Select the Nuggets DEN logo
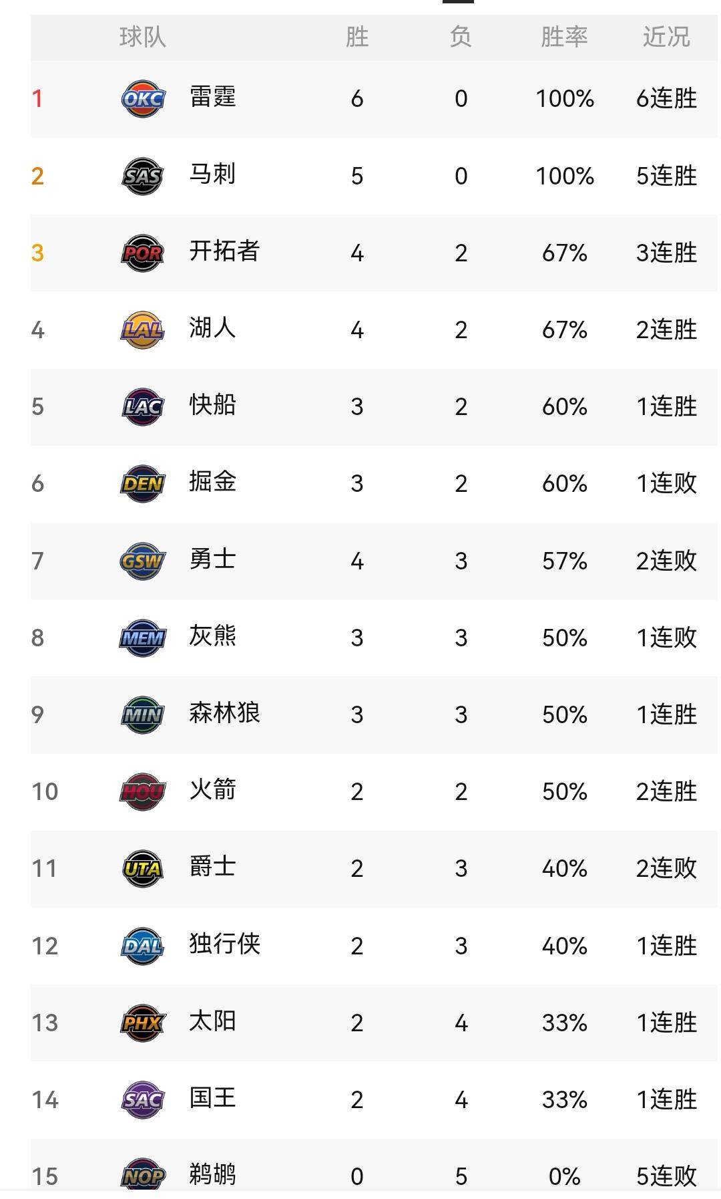The image size is (721, 1199). point(142,482)
